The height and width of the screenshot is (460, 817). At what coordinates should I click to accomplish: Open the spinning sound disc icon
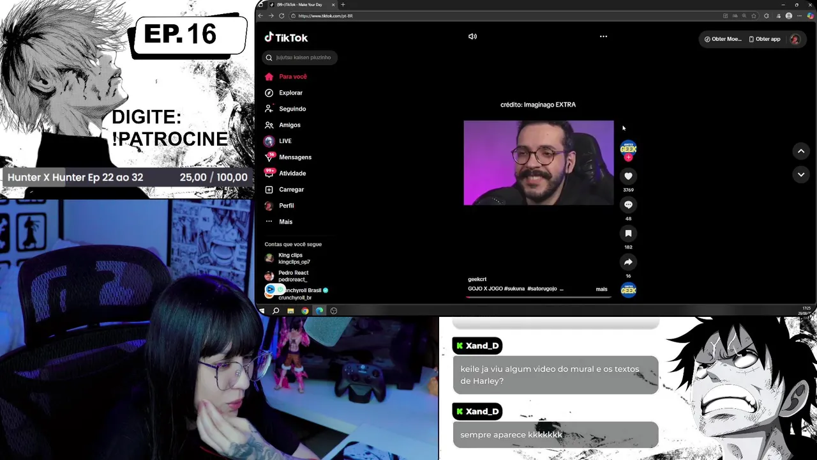[628, 290]
